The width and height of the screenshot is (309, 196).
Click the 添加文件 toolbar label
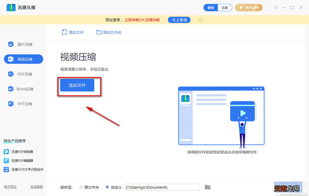[x=76, y=32]
